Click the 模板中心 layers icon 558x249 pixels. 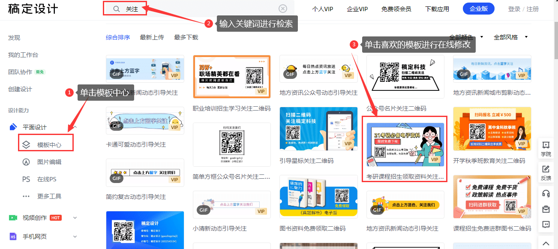(x=26, y=145)
